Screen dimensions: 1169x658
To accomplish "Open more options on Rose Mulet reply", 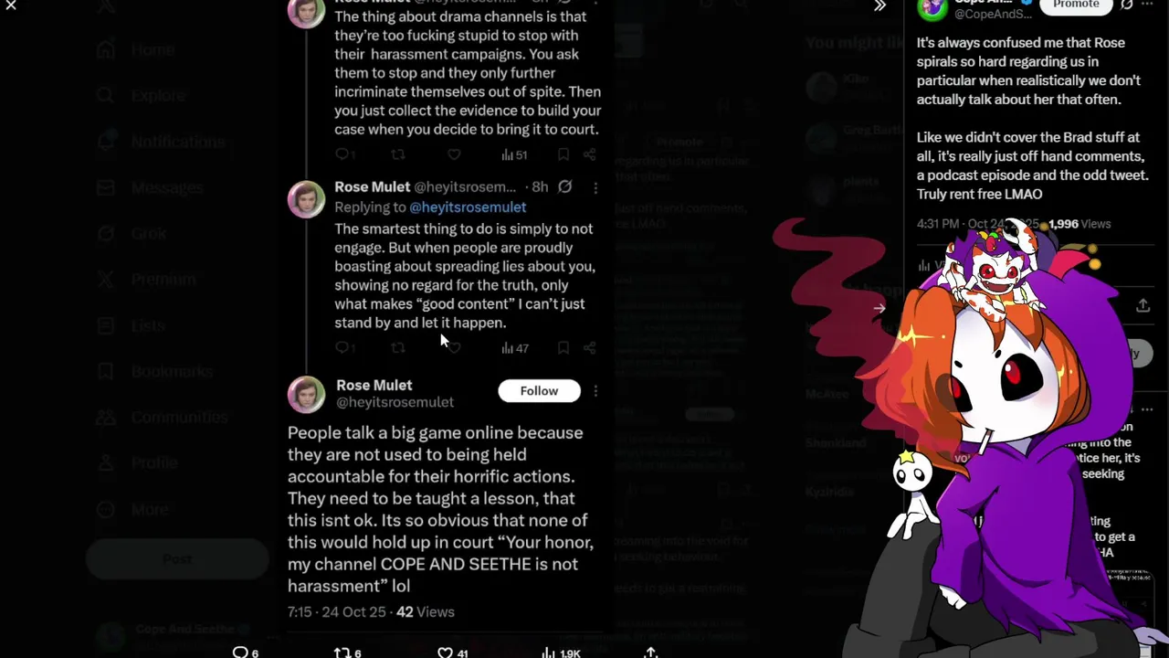I will tap(595, 187).
